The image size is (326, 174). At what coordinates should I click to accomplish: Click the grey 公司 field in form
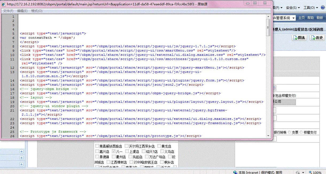285,102
